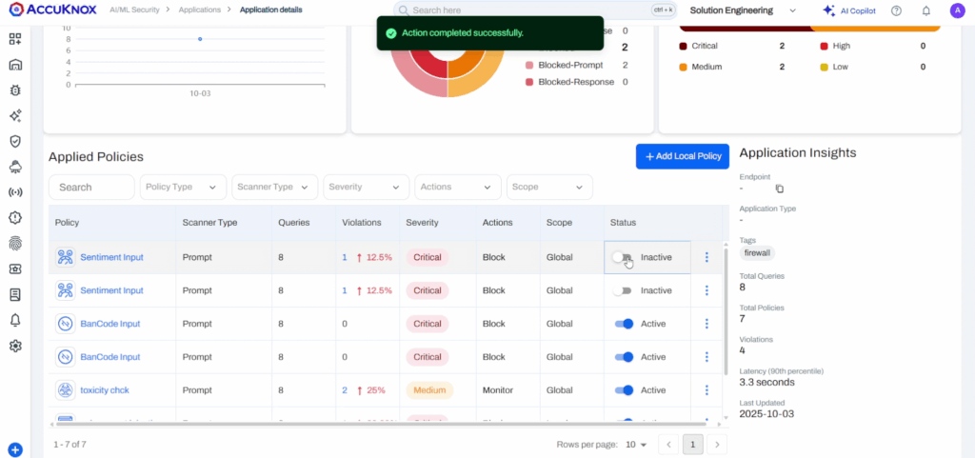Open the dashboard grid icon in sidebar
The width and height of the screenshot is (975, 458).
click(15, 40)
